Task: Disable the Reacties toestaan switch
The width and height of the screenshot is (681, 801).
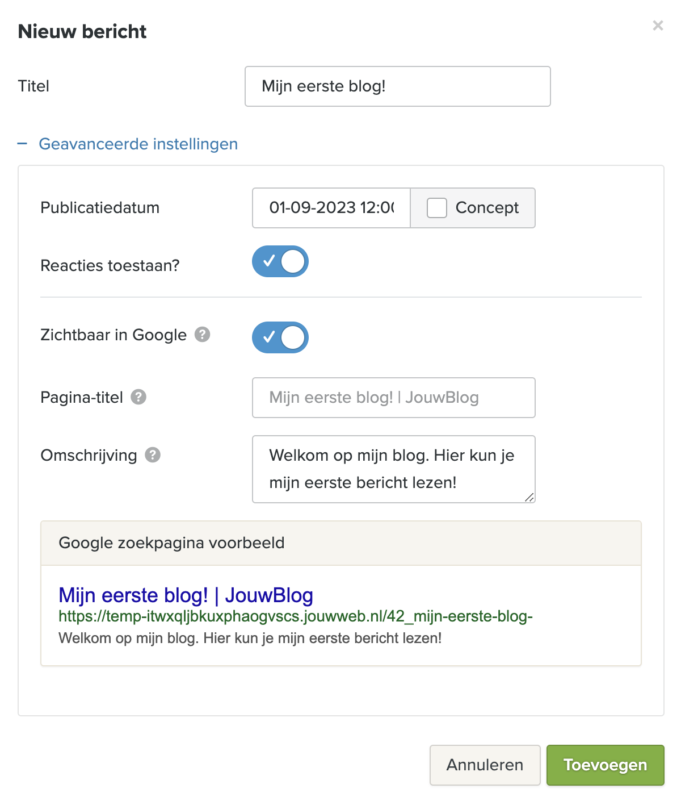Action: click(280, 261)
